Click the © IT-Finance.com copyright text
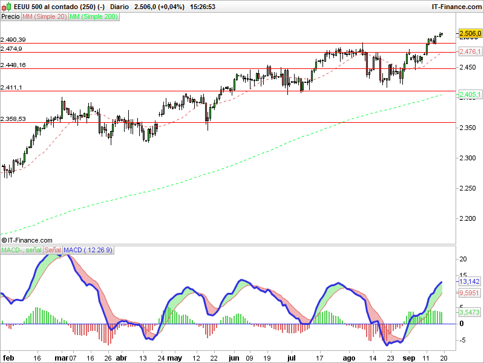Image resolution: width=484 pixels, height=363 pixels. click(x=27, y=240)
